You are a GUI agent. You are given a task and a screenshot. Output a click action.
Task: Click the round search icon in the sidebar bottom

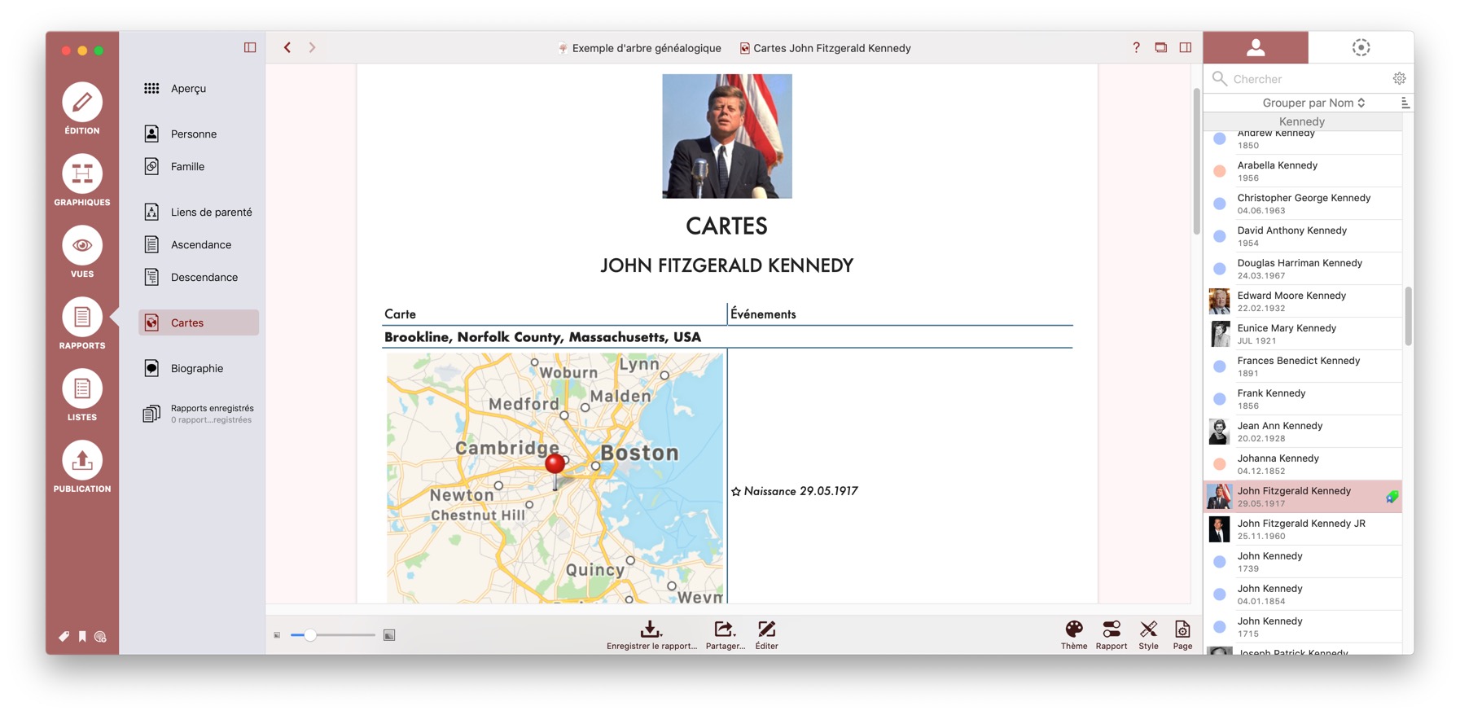pos(100,637)
